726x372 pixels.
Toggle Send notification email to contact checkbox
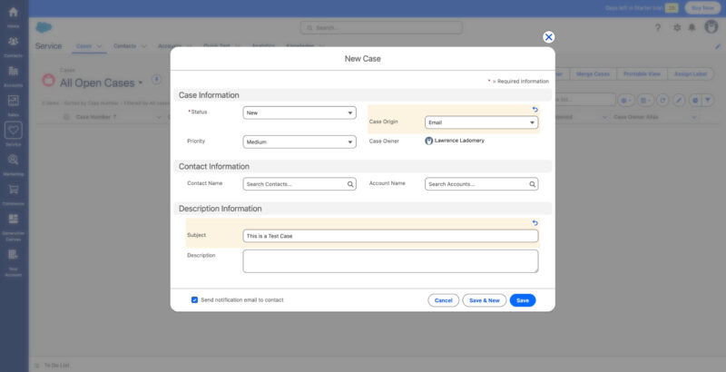194,299
